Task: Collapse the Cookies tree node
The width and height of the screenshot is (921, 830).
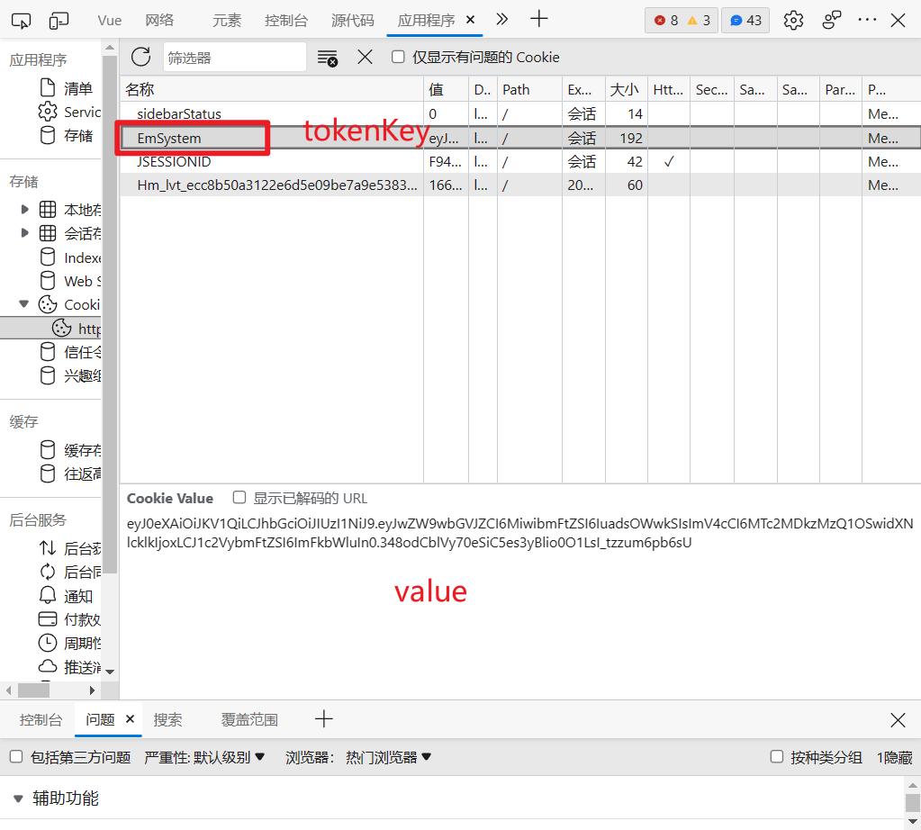Action: 24,304
